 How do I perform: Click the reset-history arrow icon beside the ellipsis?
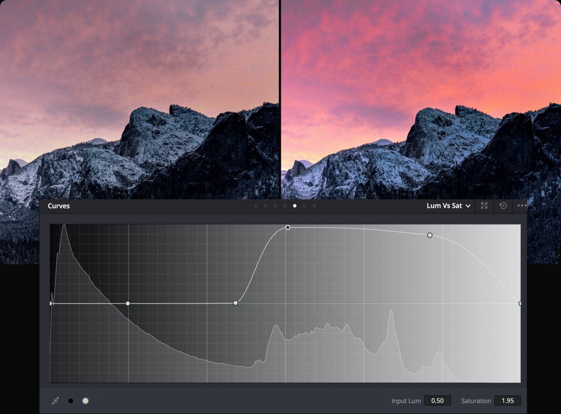click(503, 206)
